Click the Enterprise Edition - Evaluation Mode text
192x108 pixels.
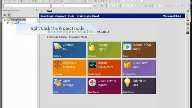(67, 37)
